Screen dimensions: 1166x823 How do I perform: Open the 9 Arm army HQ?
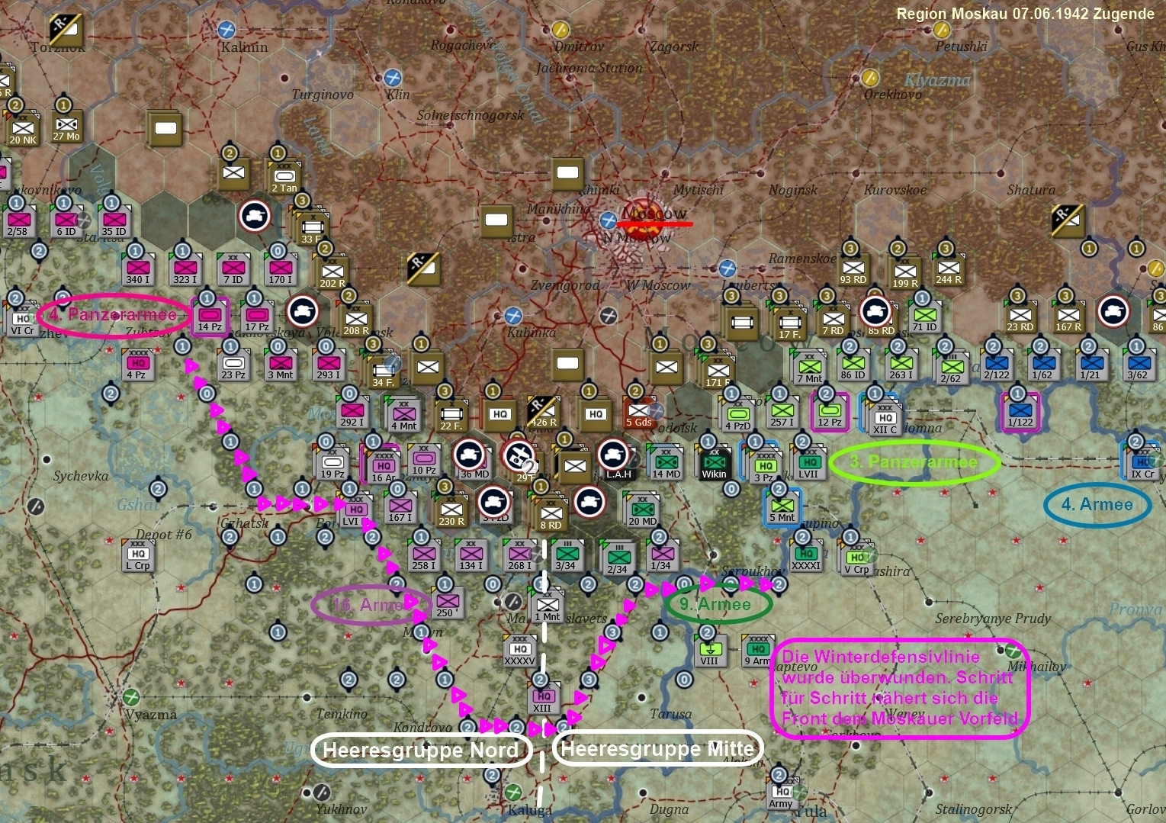757,650
